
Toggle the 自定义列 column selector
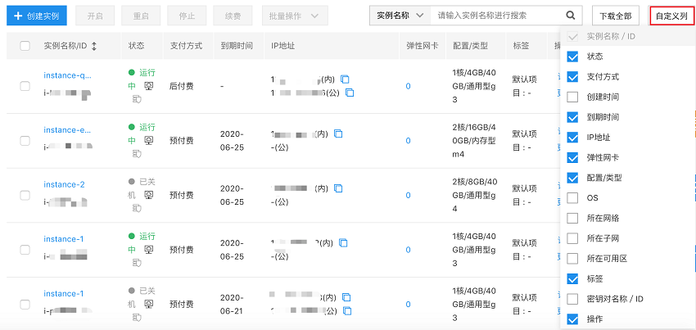pos(671,16)
